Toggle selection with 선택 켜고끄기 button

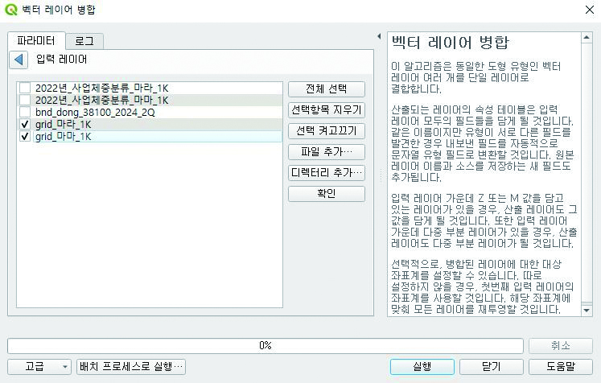click(x=326, y=130)
